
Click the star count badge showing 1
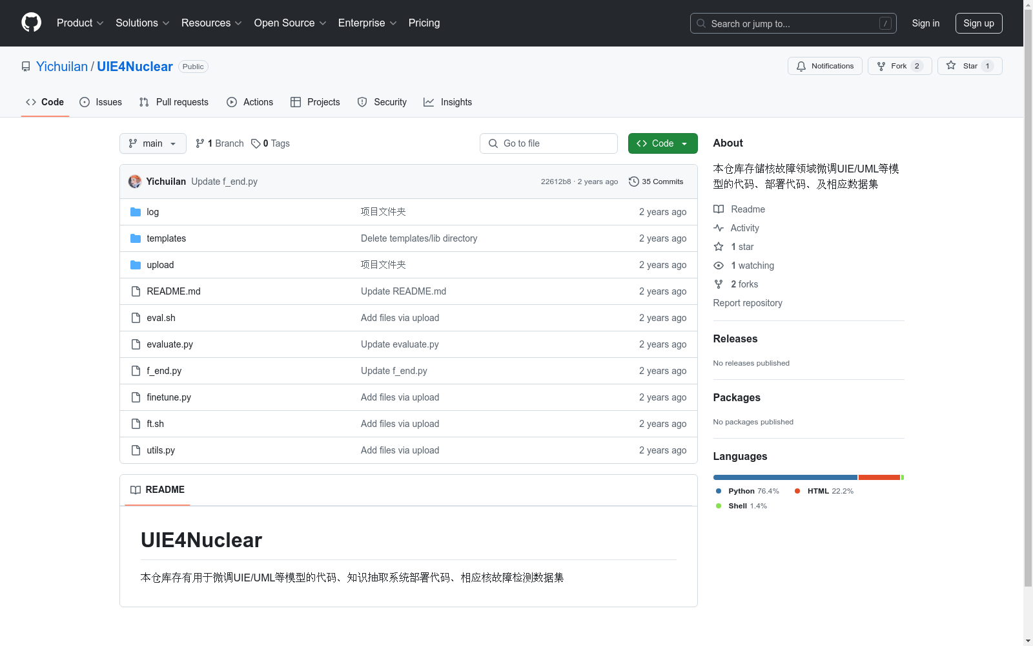pyautogui.click(x=987, y=66)
